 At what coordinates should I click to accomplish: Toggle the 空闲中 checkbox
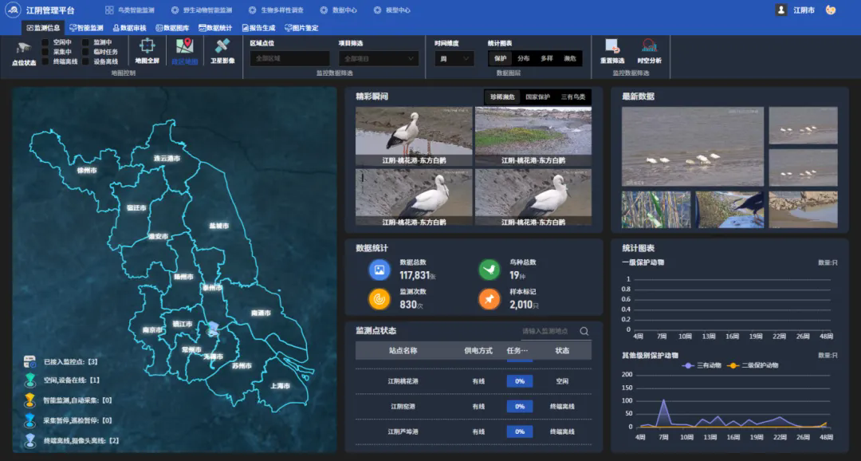click(45, 42)
